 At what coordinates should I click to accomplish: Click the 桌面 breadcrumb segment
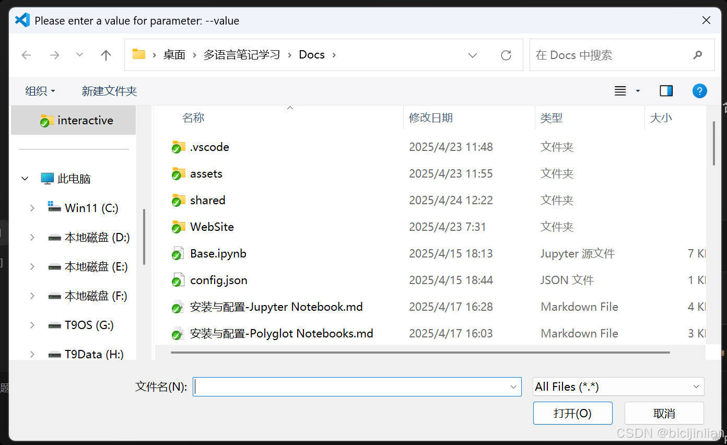[174, 55]
